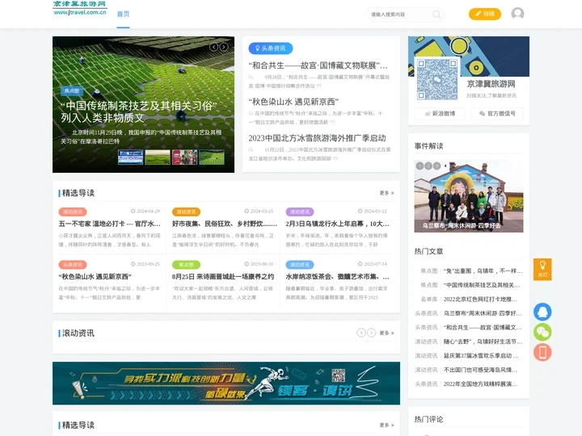Open article 五一不宅家 湿地必打卡
Viewport: 582px width, 436px height.
[109, 224]
